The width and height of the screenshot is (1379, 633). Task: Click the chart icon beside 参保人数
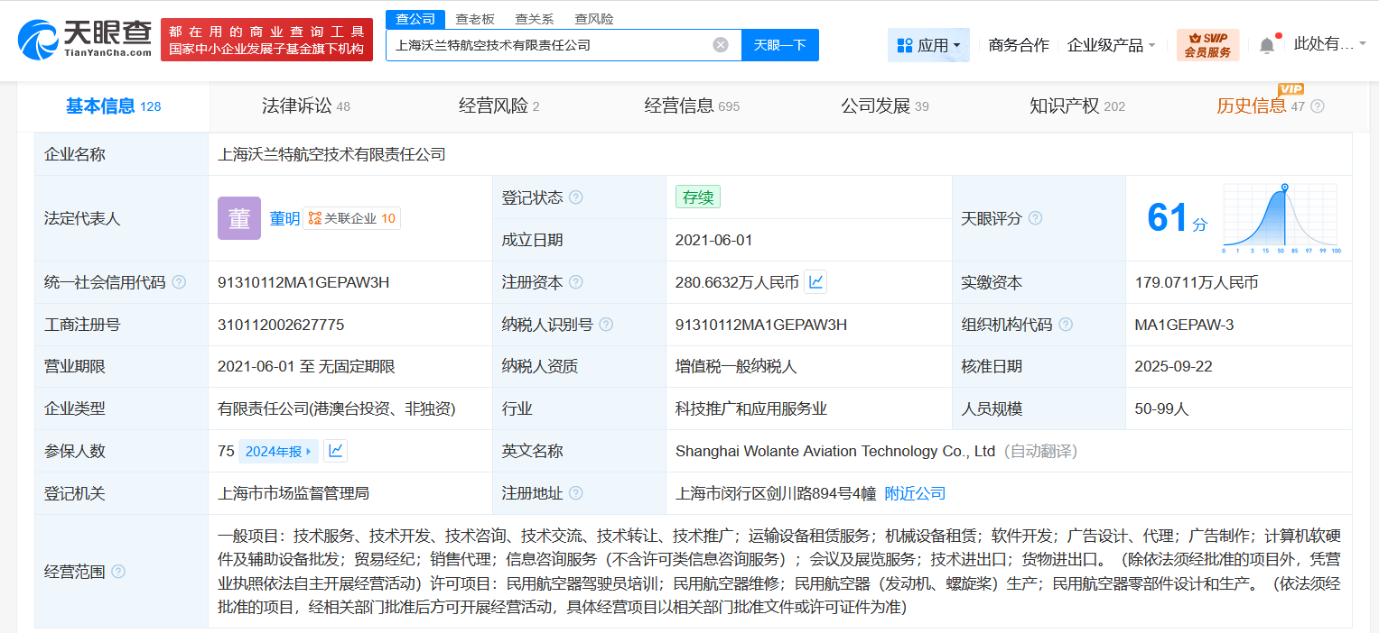335,451
